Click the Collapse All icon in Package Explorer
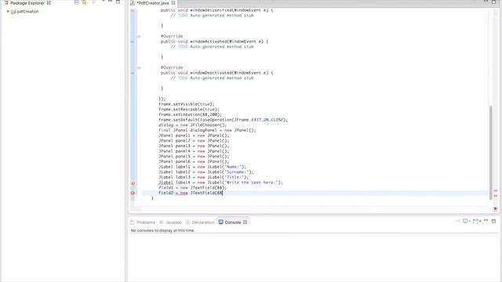Screen dimensions: 502x282 tap(77, 2)
